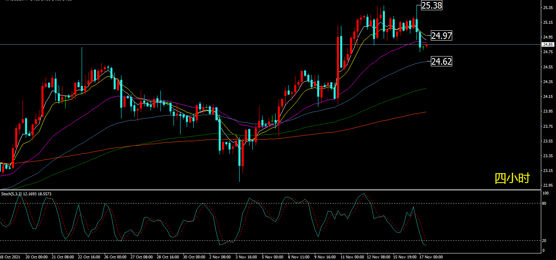
Task: Click the 22.95 price axis value
Action: pos(548,185)
